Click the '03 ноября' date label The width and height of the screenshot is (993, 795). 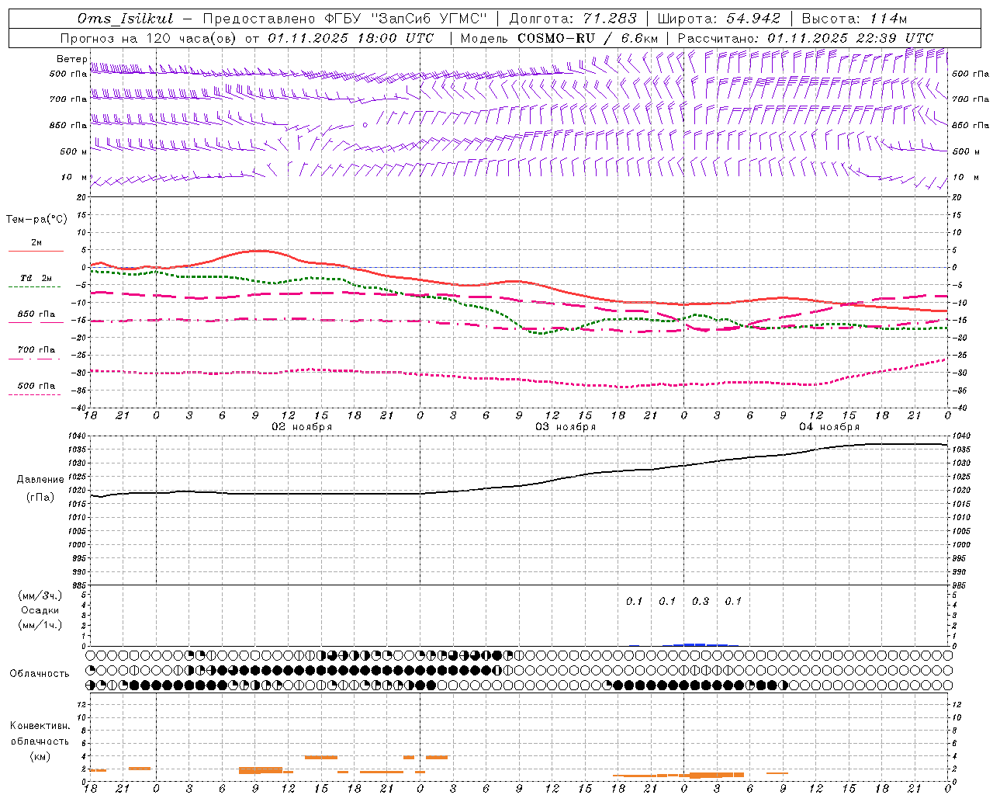click(x=566, y=427)
